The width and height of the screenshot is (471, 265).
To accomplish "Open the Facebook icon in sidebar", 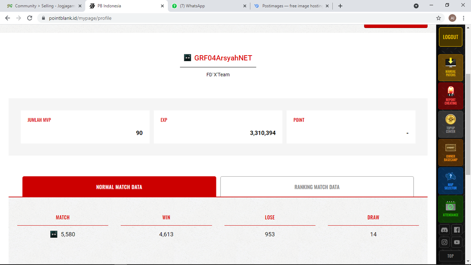I will pos(457,230).
